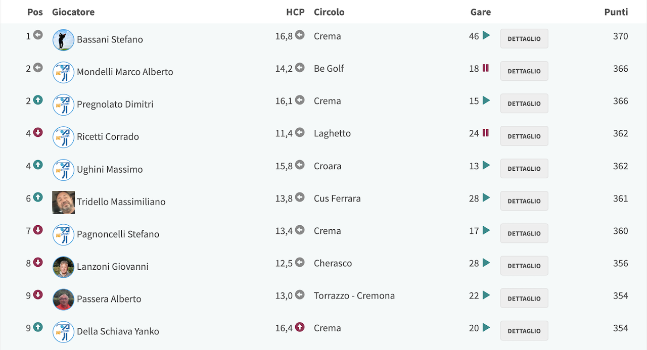Screen dimensions: 647x350
Task: Open DETTAGLIO for Bassani Stefano
Action: click(524, 39)
